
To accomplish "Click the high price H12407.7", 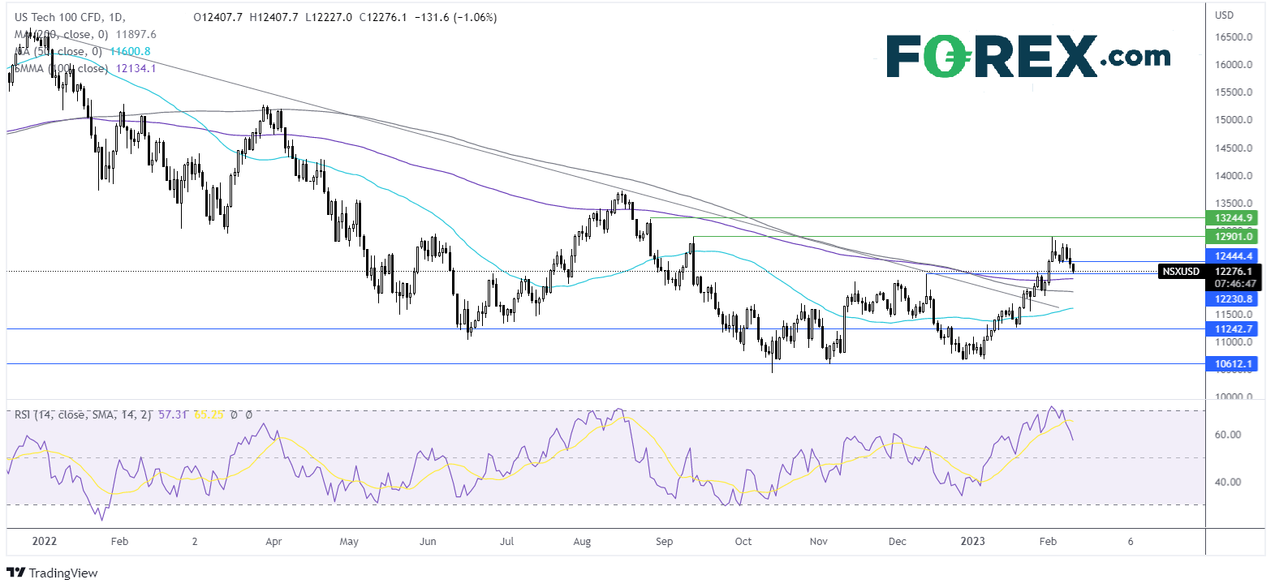I will click(x=274, y=17).
